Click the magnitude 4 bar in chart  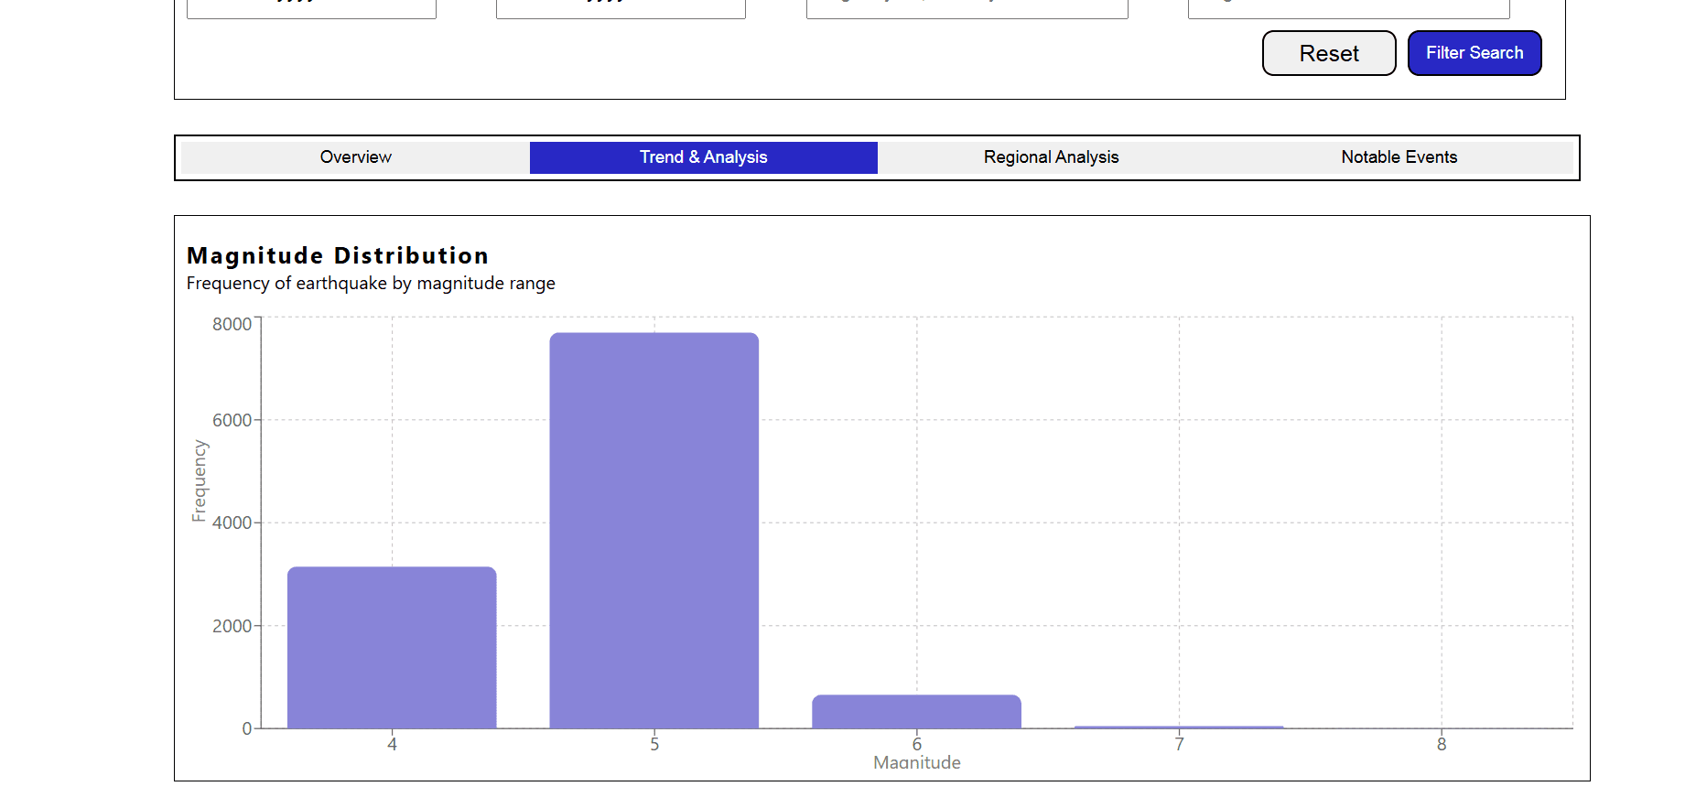tap(392, 647)
